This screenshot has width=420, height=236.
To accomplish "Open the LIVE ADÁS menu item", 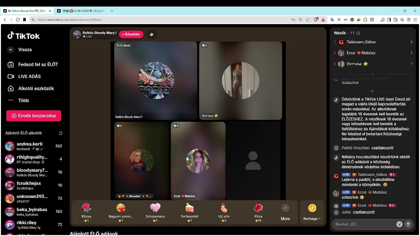I will pos(24,76).
